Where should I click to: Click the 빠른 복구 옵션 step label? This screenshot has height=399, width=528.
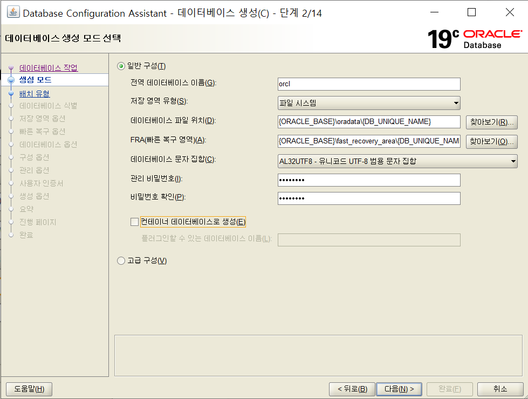(x=42, y=132)
